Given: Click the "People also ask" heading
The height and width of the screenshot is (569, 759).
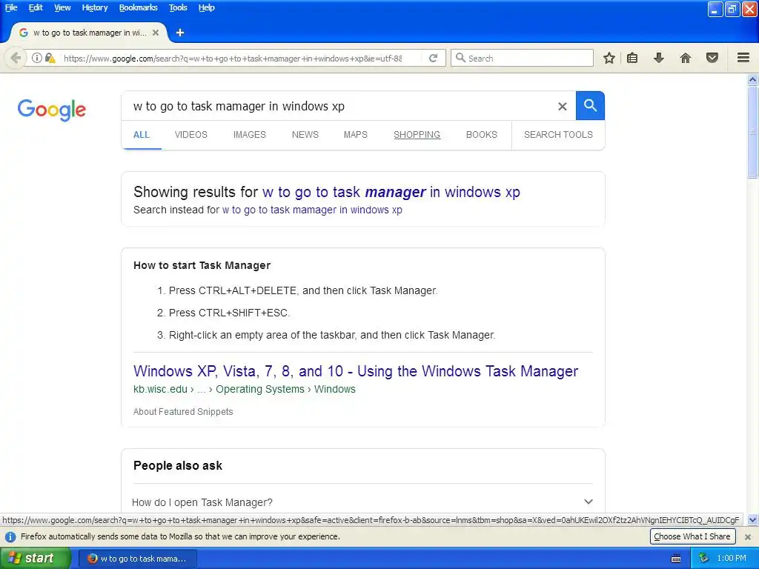Looking at the screenshot, I should click(x=178, y=466).
